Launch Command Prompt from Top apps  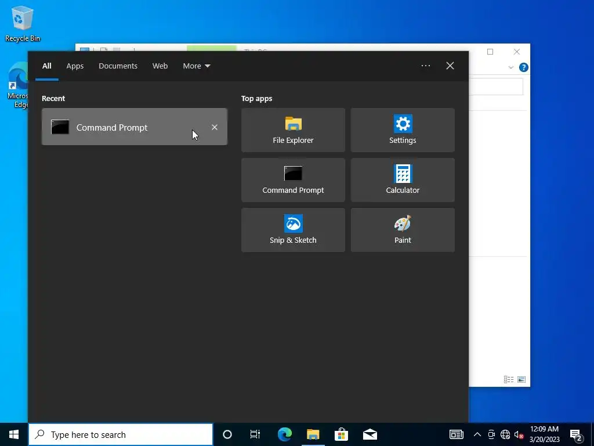293,180
